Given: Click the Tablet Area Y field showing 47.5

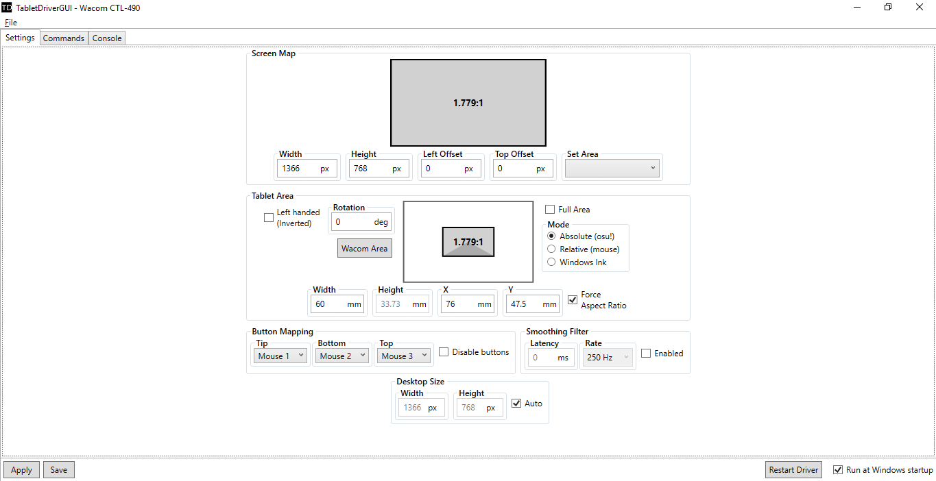Looking at the screenshot, I should [x=533, y=304].
